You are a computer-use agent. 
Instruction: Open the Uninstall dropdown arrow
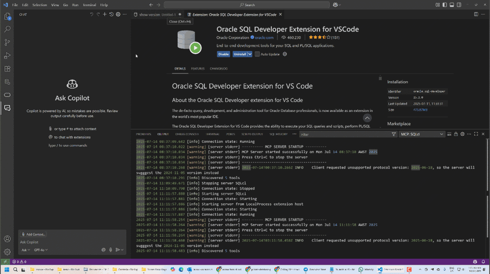[x=250, y=54]
